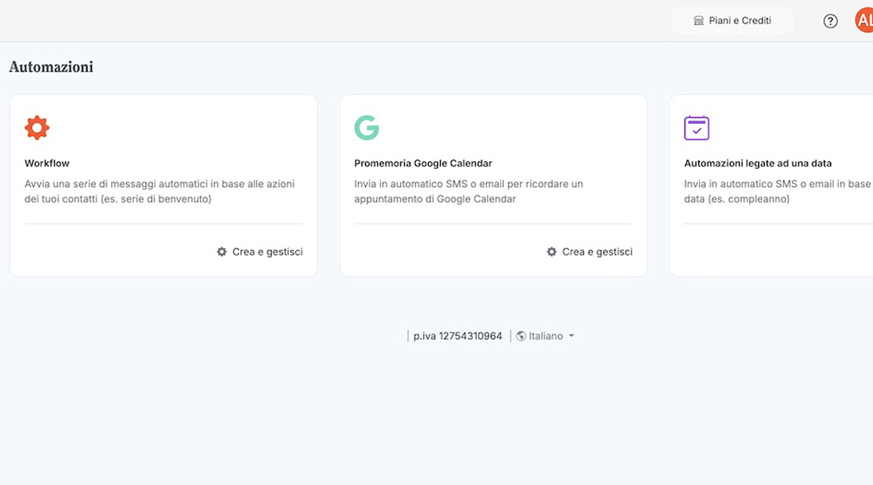Open the Workflow card title
This screenshot has width=873, height=485.
click(47, 163)
